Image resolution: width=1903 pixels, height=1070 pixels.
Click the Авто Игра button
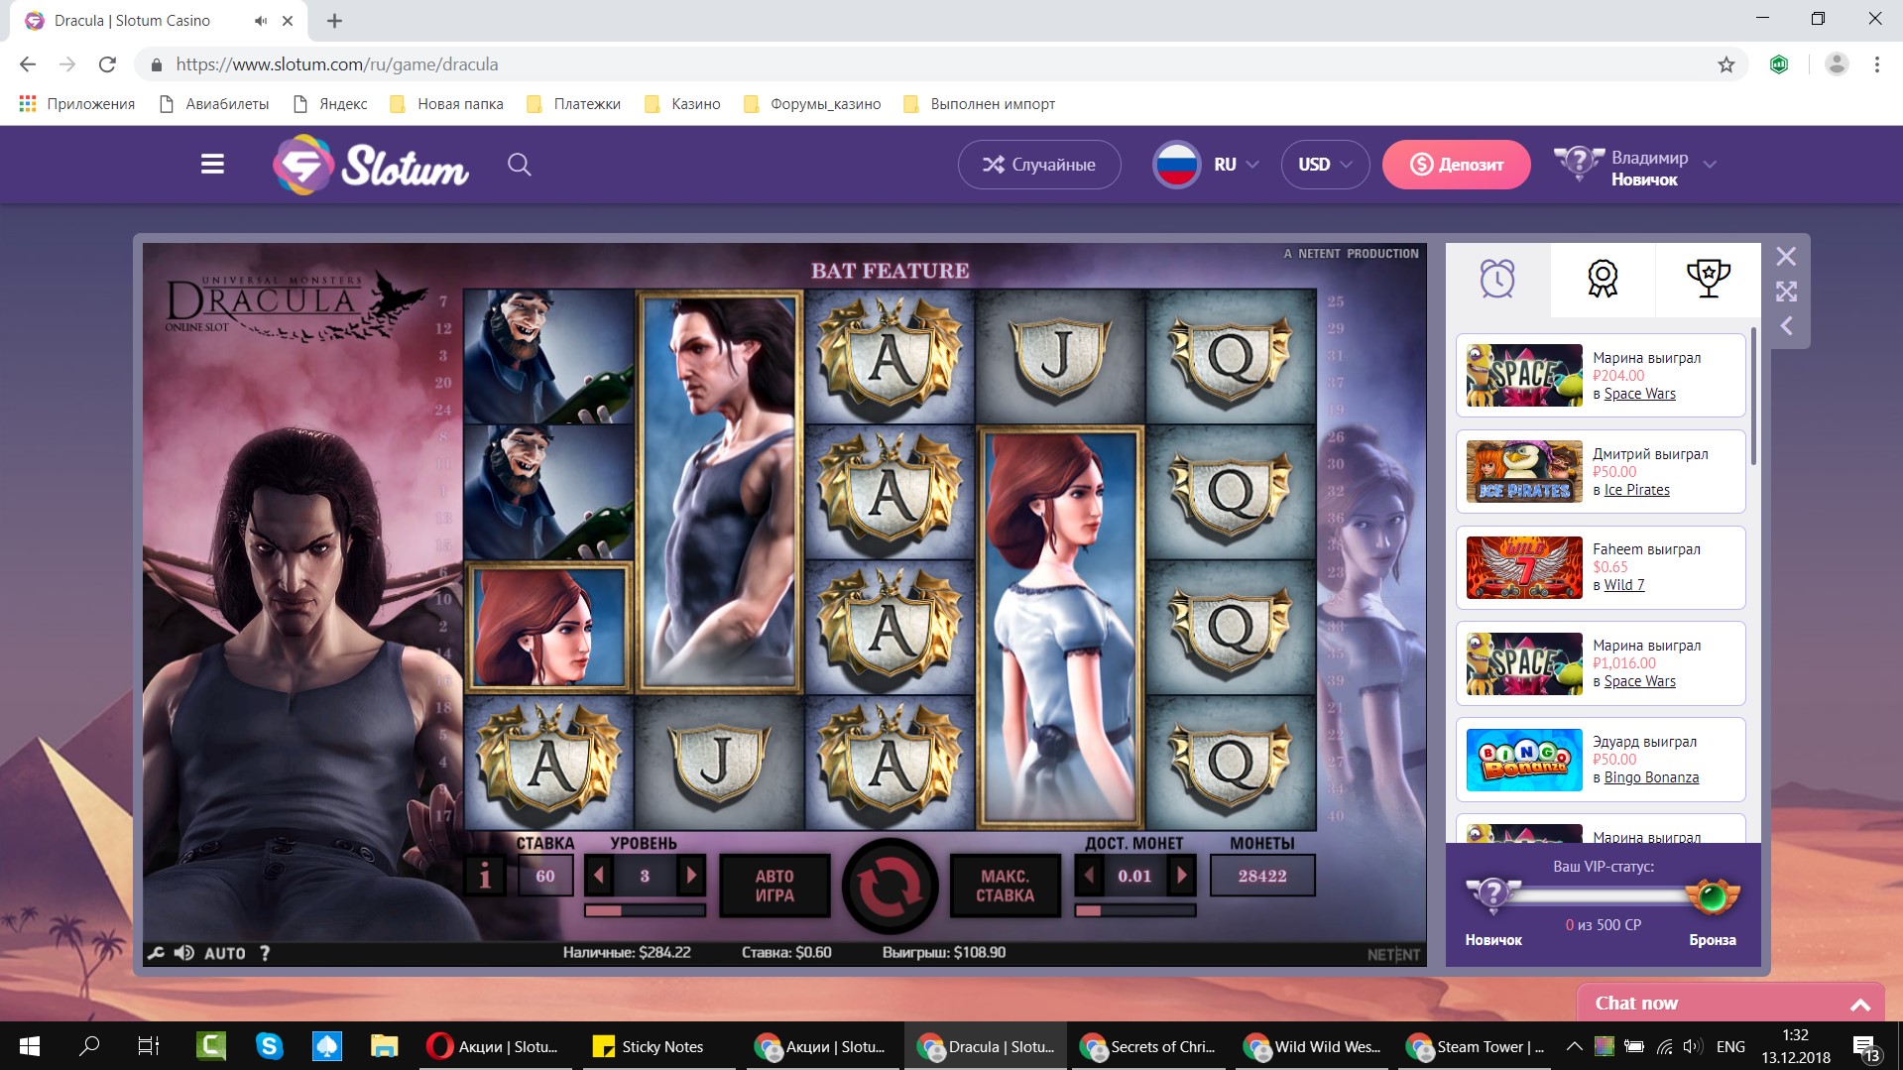pos(774,886)
